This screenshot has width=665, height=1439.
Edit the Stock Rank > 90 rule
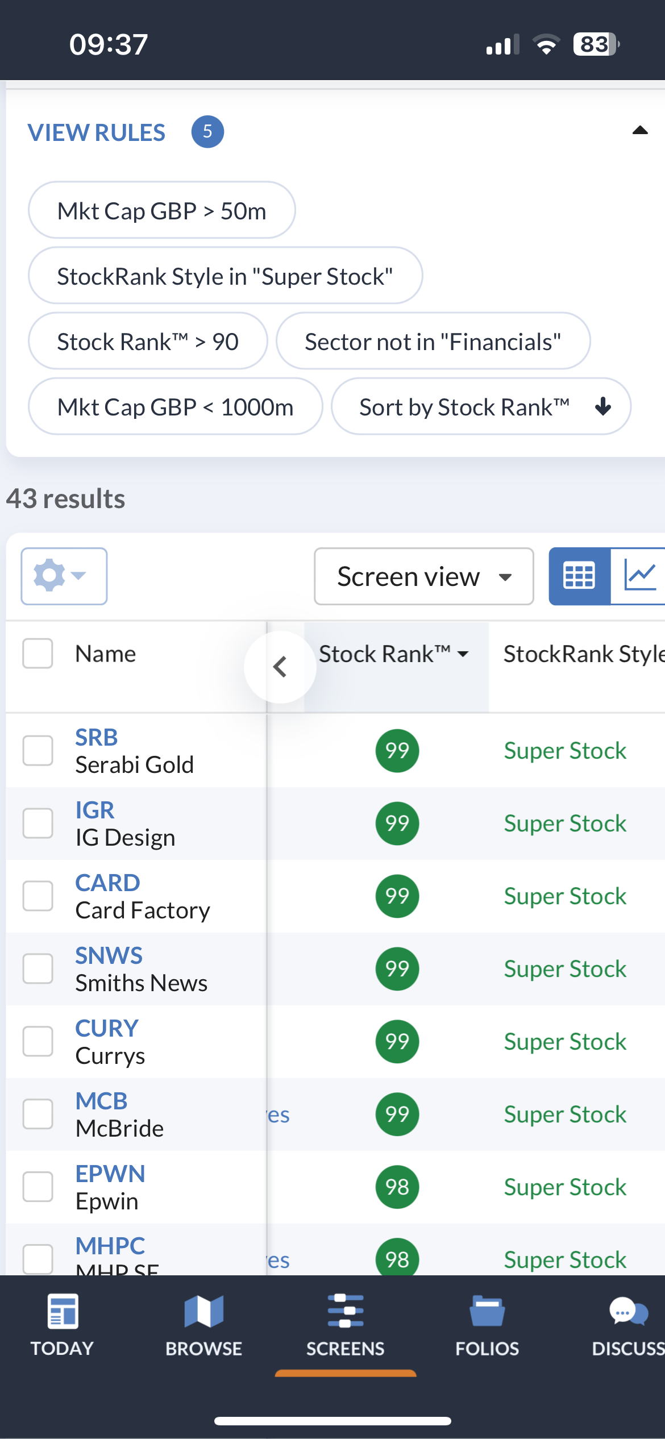point(148,341)
